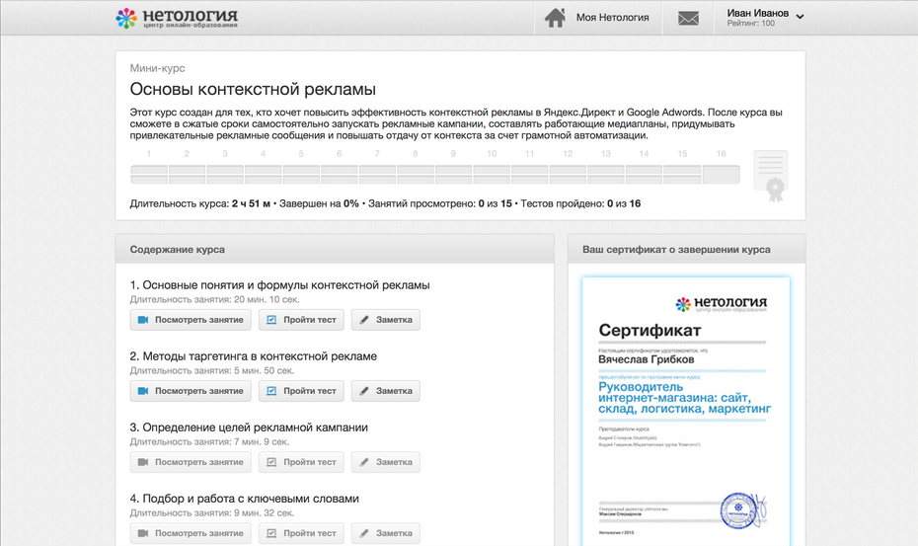Click the certificate preview thumbnail
This screenshot has height=546, width=918.
686,405
